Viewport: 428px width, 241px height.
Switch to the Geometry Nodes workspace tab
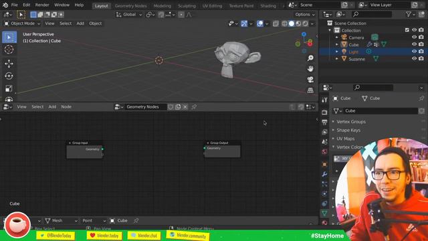tap(131, 6)
